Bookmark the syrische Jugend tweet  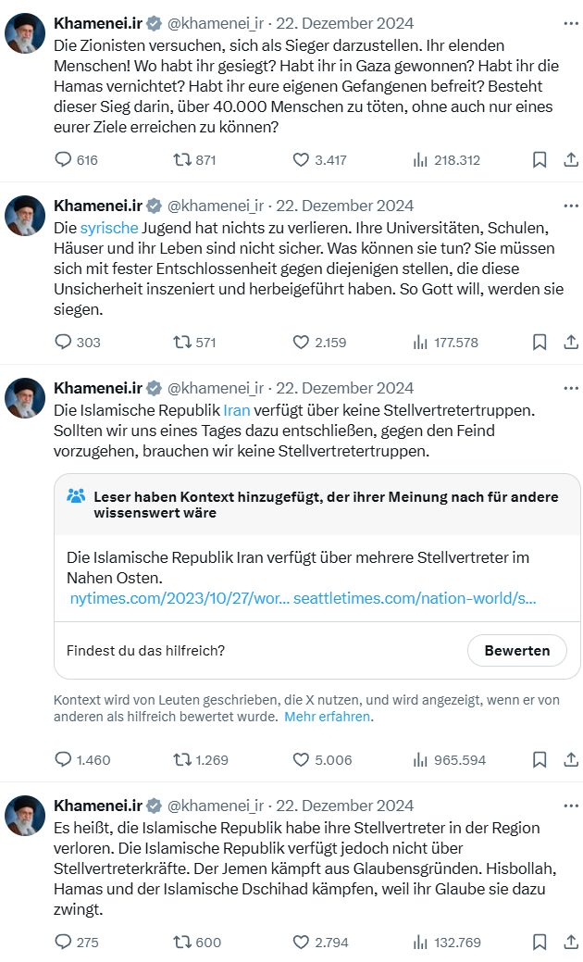[540, 342]
